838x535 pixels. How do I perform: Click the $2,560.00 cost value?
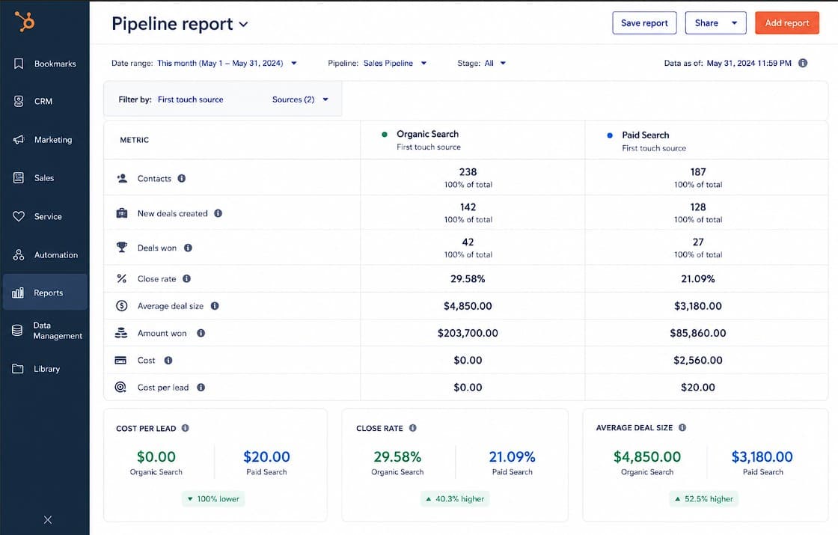click(698, 360)
